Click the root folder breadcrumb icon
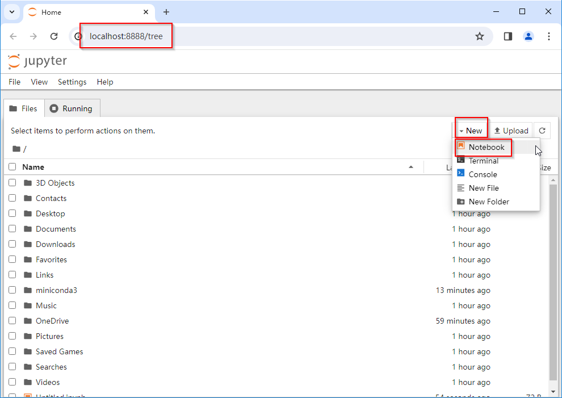562x398 pixels. (16, 149)
